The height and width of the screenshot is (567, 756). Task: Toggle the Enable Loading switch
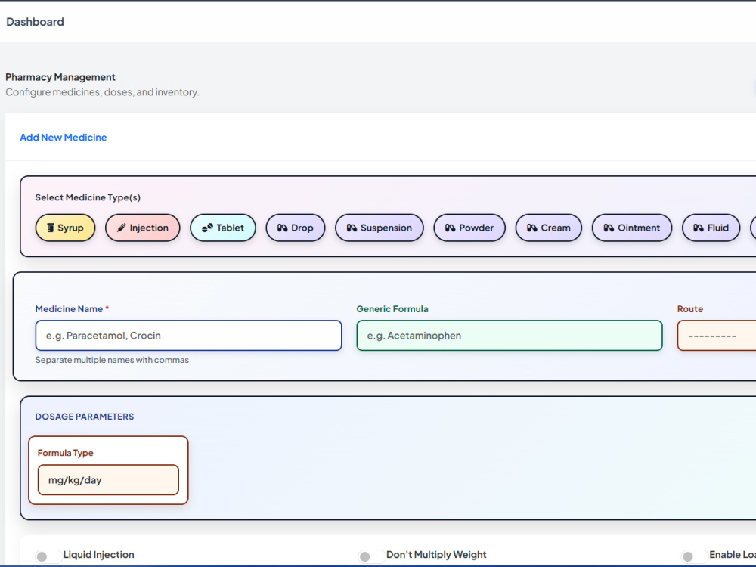point(694,556)
